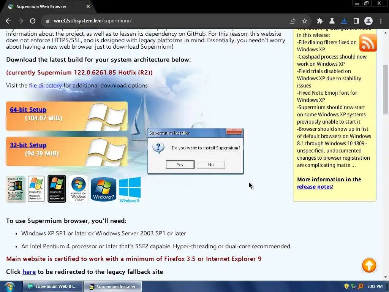Click the Supermium Installer title bar
This screenshot has height=292, width=389.
pos(187,133)
